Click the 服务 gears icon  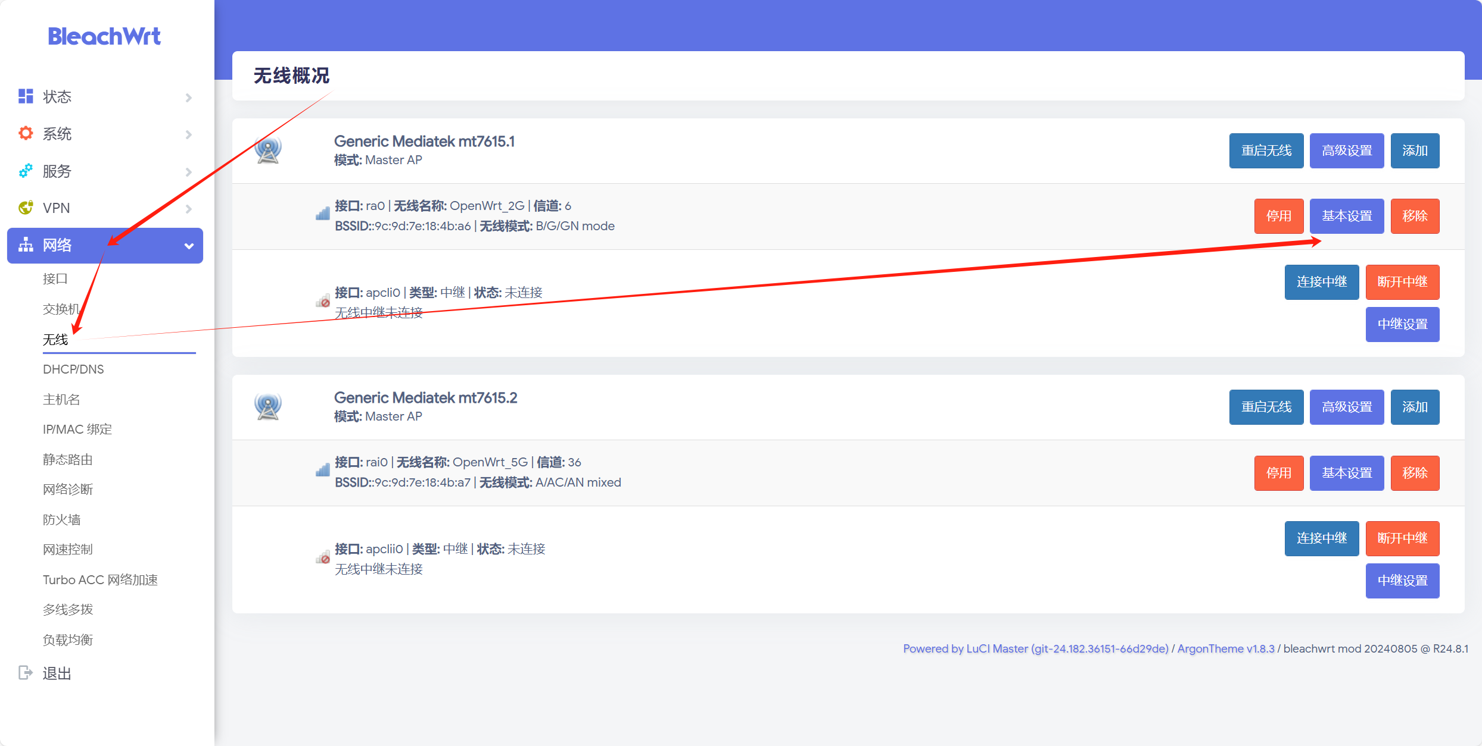26,171
